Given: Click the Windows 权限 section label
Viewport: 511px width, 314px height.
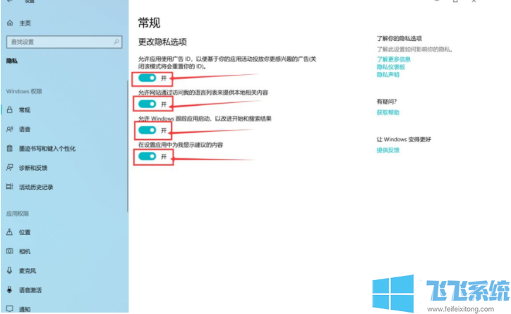Looking at the screenshot, I should (x=24, y=91).
